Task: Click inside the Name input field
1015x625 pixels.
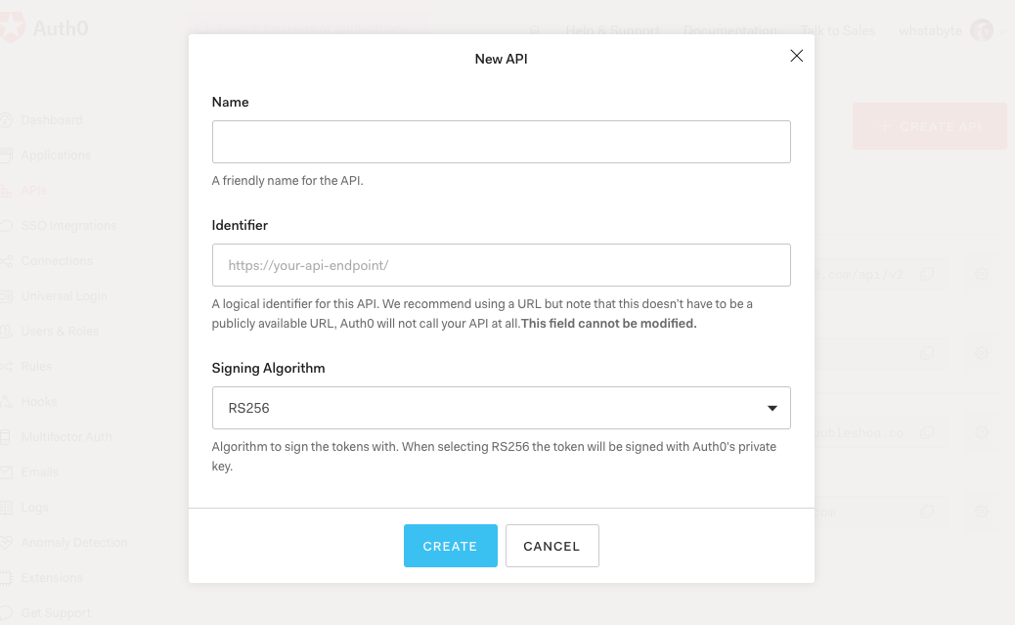Action: 501,141
